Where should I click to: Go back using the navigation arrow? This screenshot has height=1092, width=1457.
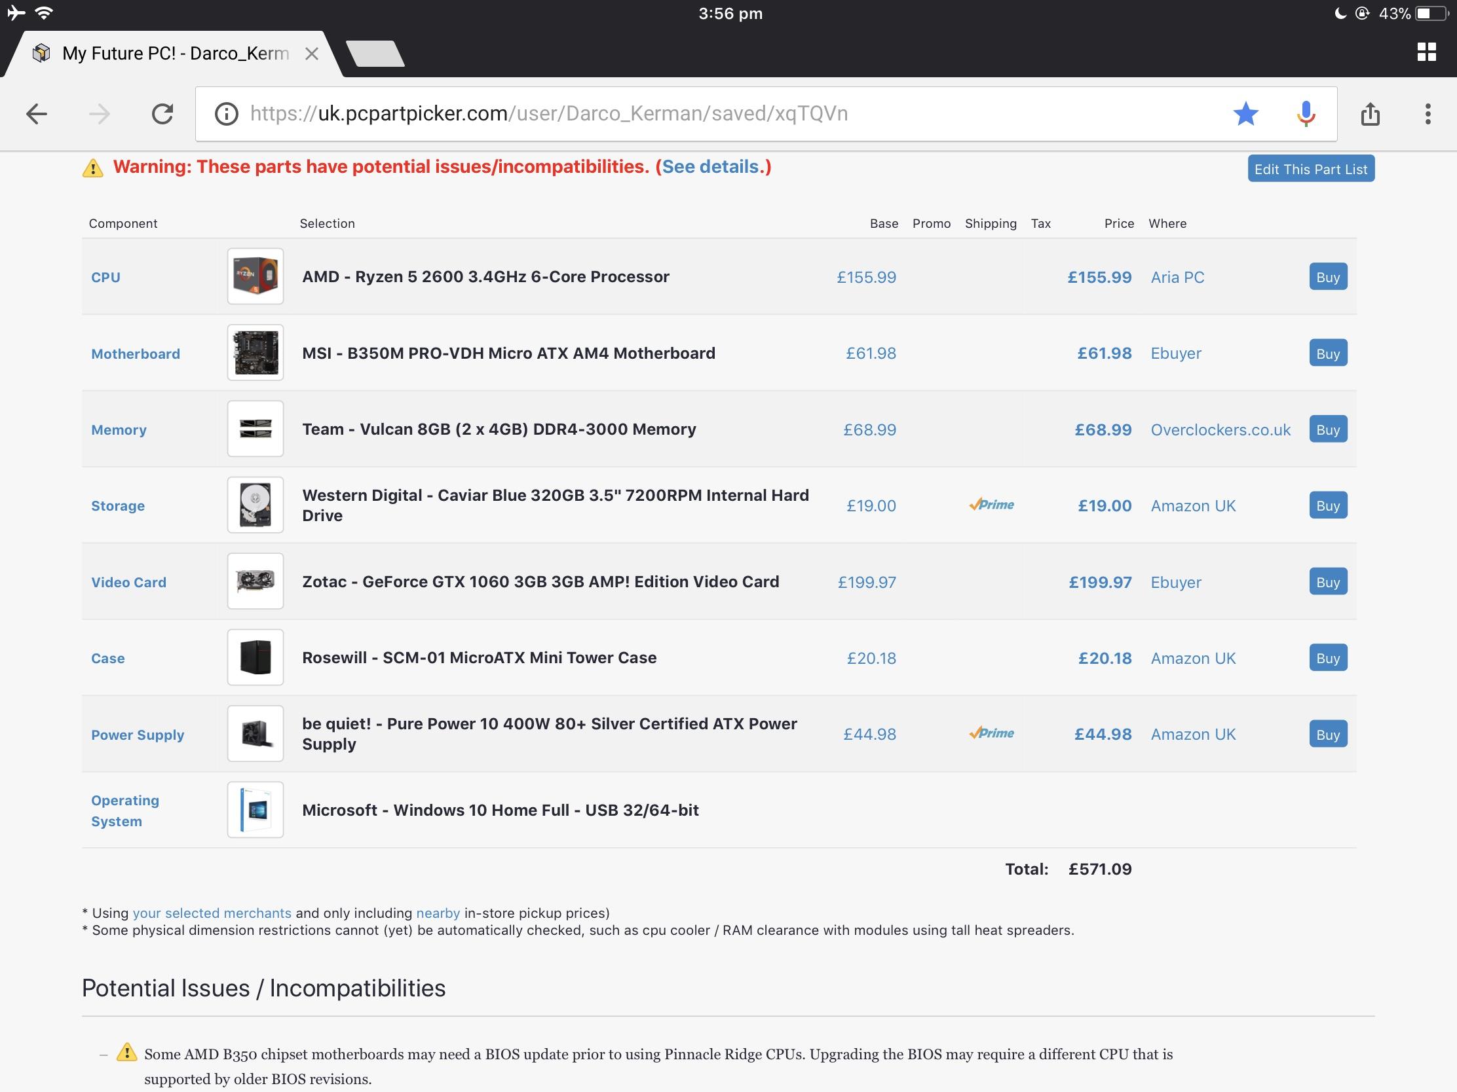coord(37,113)
